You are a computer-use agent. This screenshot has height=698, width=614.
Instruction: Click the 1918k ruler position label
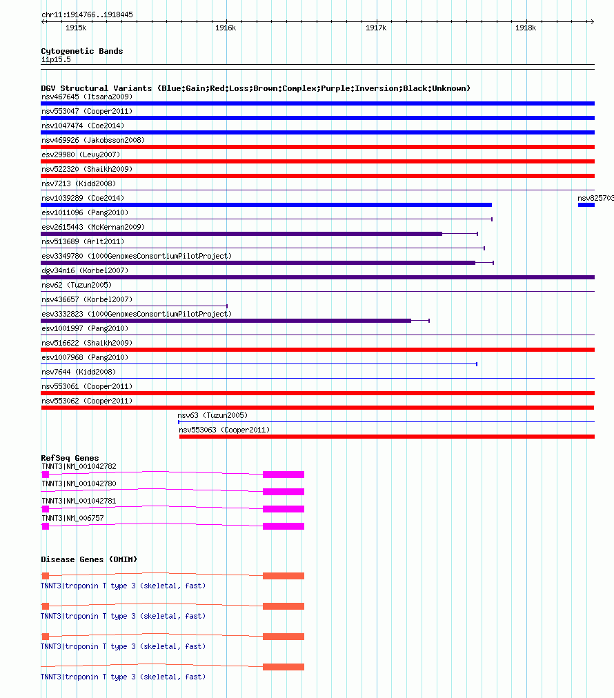pos(526,28)
